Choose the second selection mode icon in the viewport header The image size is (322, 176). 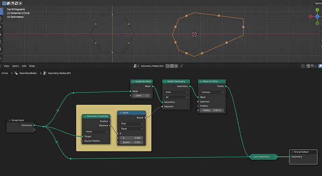(x=8, y=3)
